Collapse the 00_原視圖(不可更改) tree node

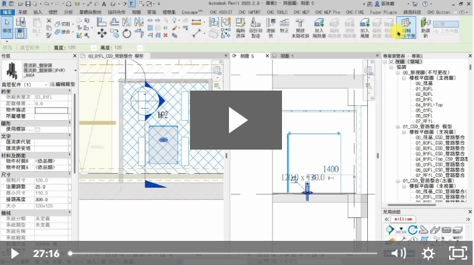[398, 72]
